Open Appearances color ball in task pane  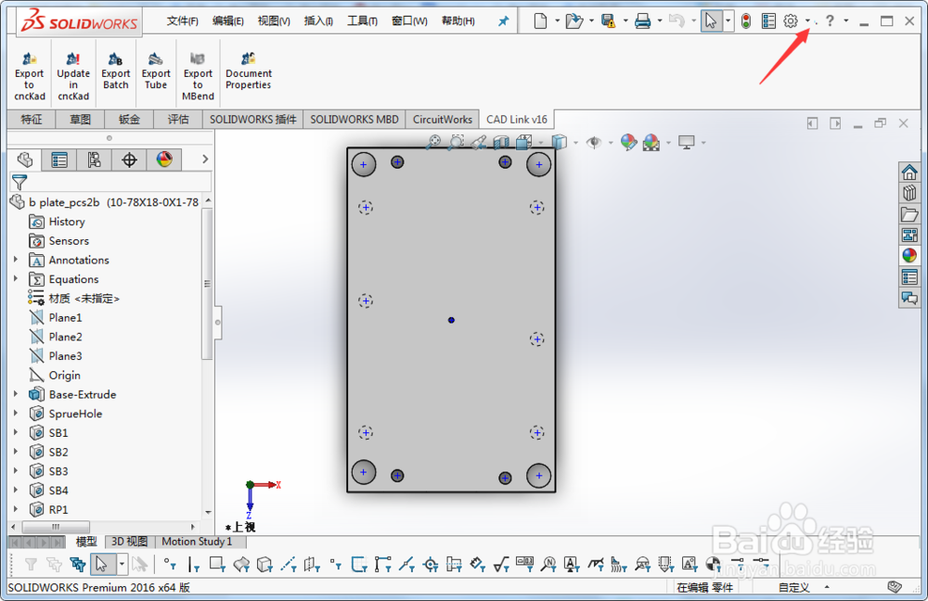[x=909, y=256]
